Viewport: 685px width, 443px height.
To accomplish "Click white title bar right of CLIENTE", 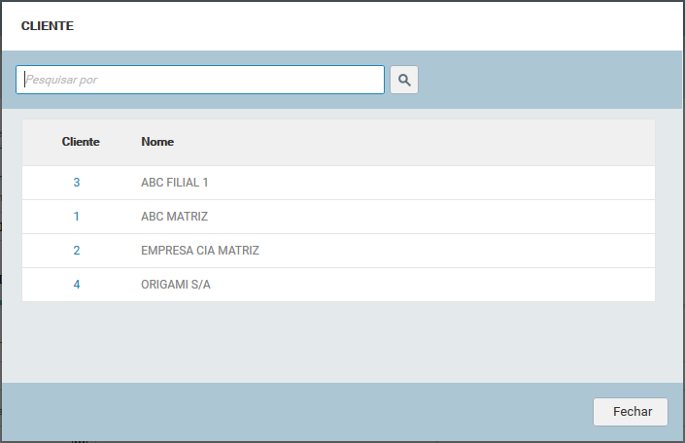I will 389,26.
